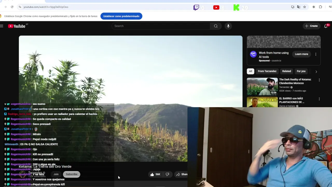Click chat message 'Kifi no prensadii'
This screenshot has height=187, width=332.
point(43,154)
